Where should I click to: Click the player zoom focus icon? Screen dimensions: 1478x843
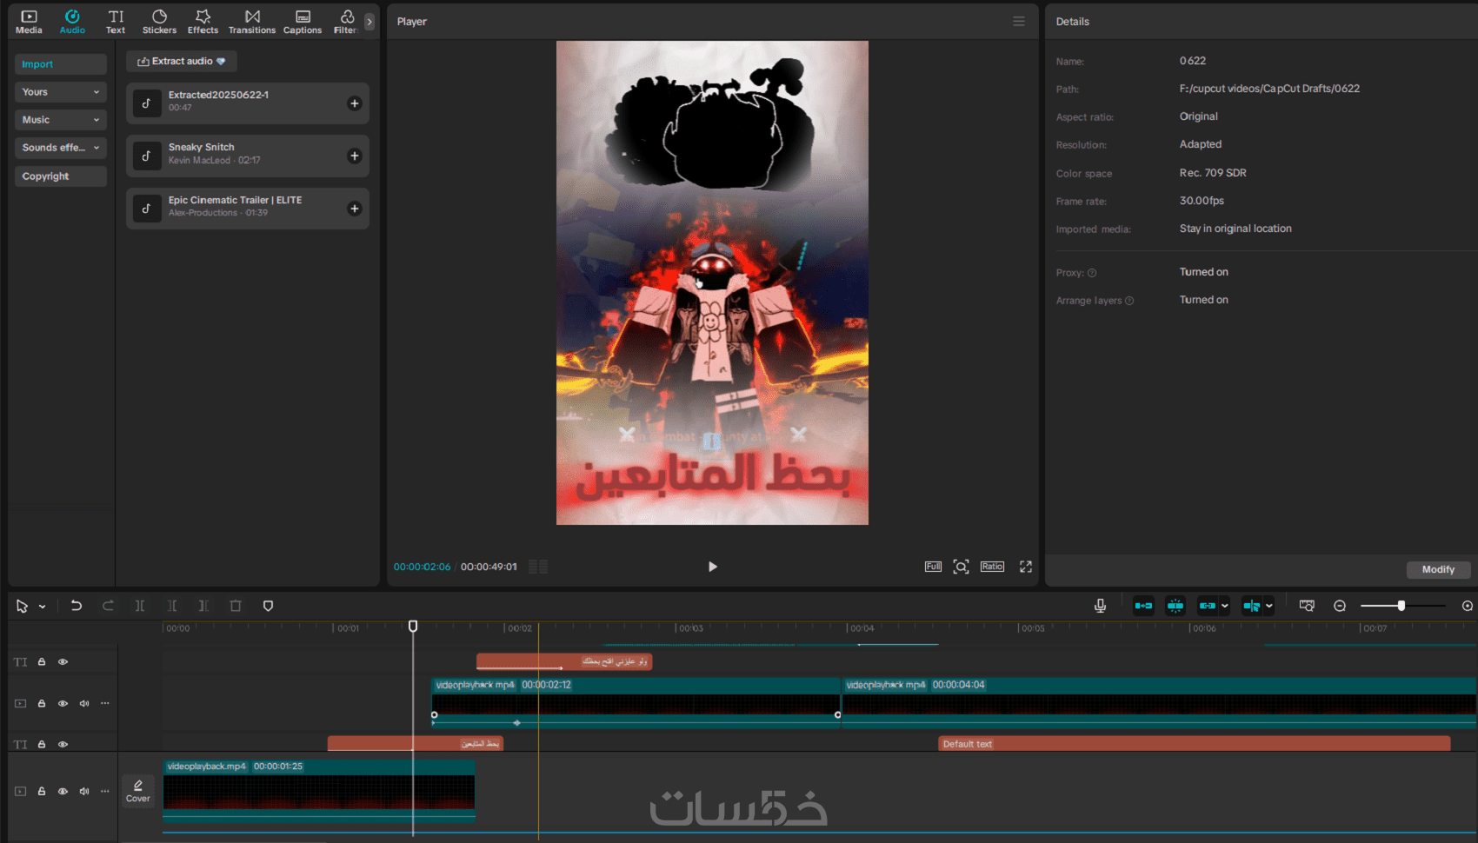961,567
